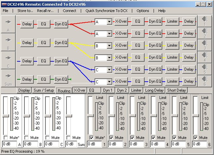This screenshot has width=214, height=155.
Task: Click input A gain slider handle
Action: coord(6,116)
